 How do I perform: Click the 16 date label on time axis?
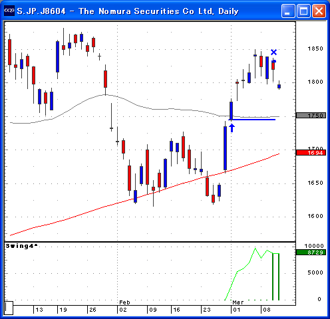click(x=176, y=310)
